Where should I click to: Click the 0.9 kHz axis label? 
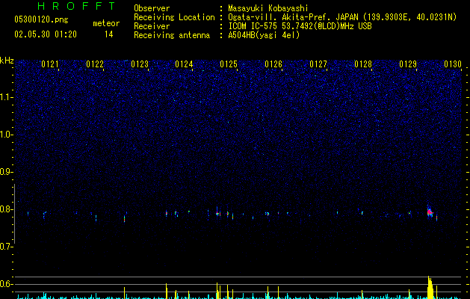pos(7,172)
